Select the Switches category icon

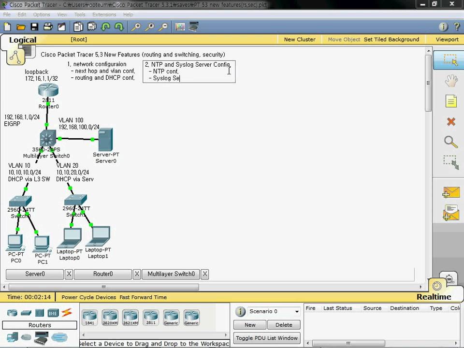[x=26, y=313]
